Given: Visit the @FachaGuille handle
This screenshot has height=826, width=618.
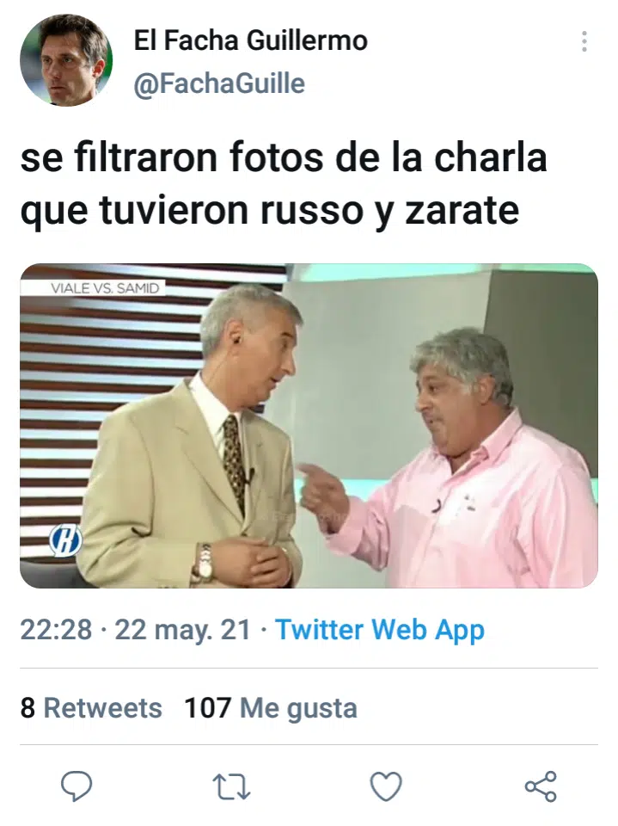Looking at the screenshot, I should click(x=219, y=83).
